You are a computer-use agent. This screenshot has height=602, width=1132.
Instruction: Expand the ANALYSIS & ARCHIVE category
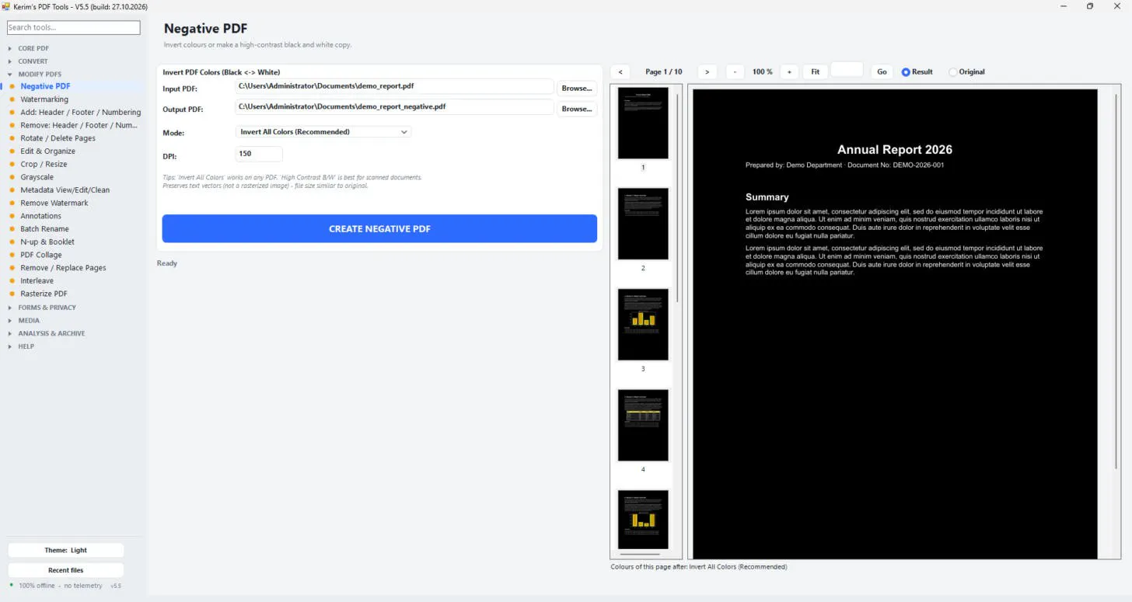pos(51,333)
